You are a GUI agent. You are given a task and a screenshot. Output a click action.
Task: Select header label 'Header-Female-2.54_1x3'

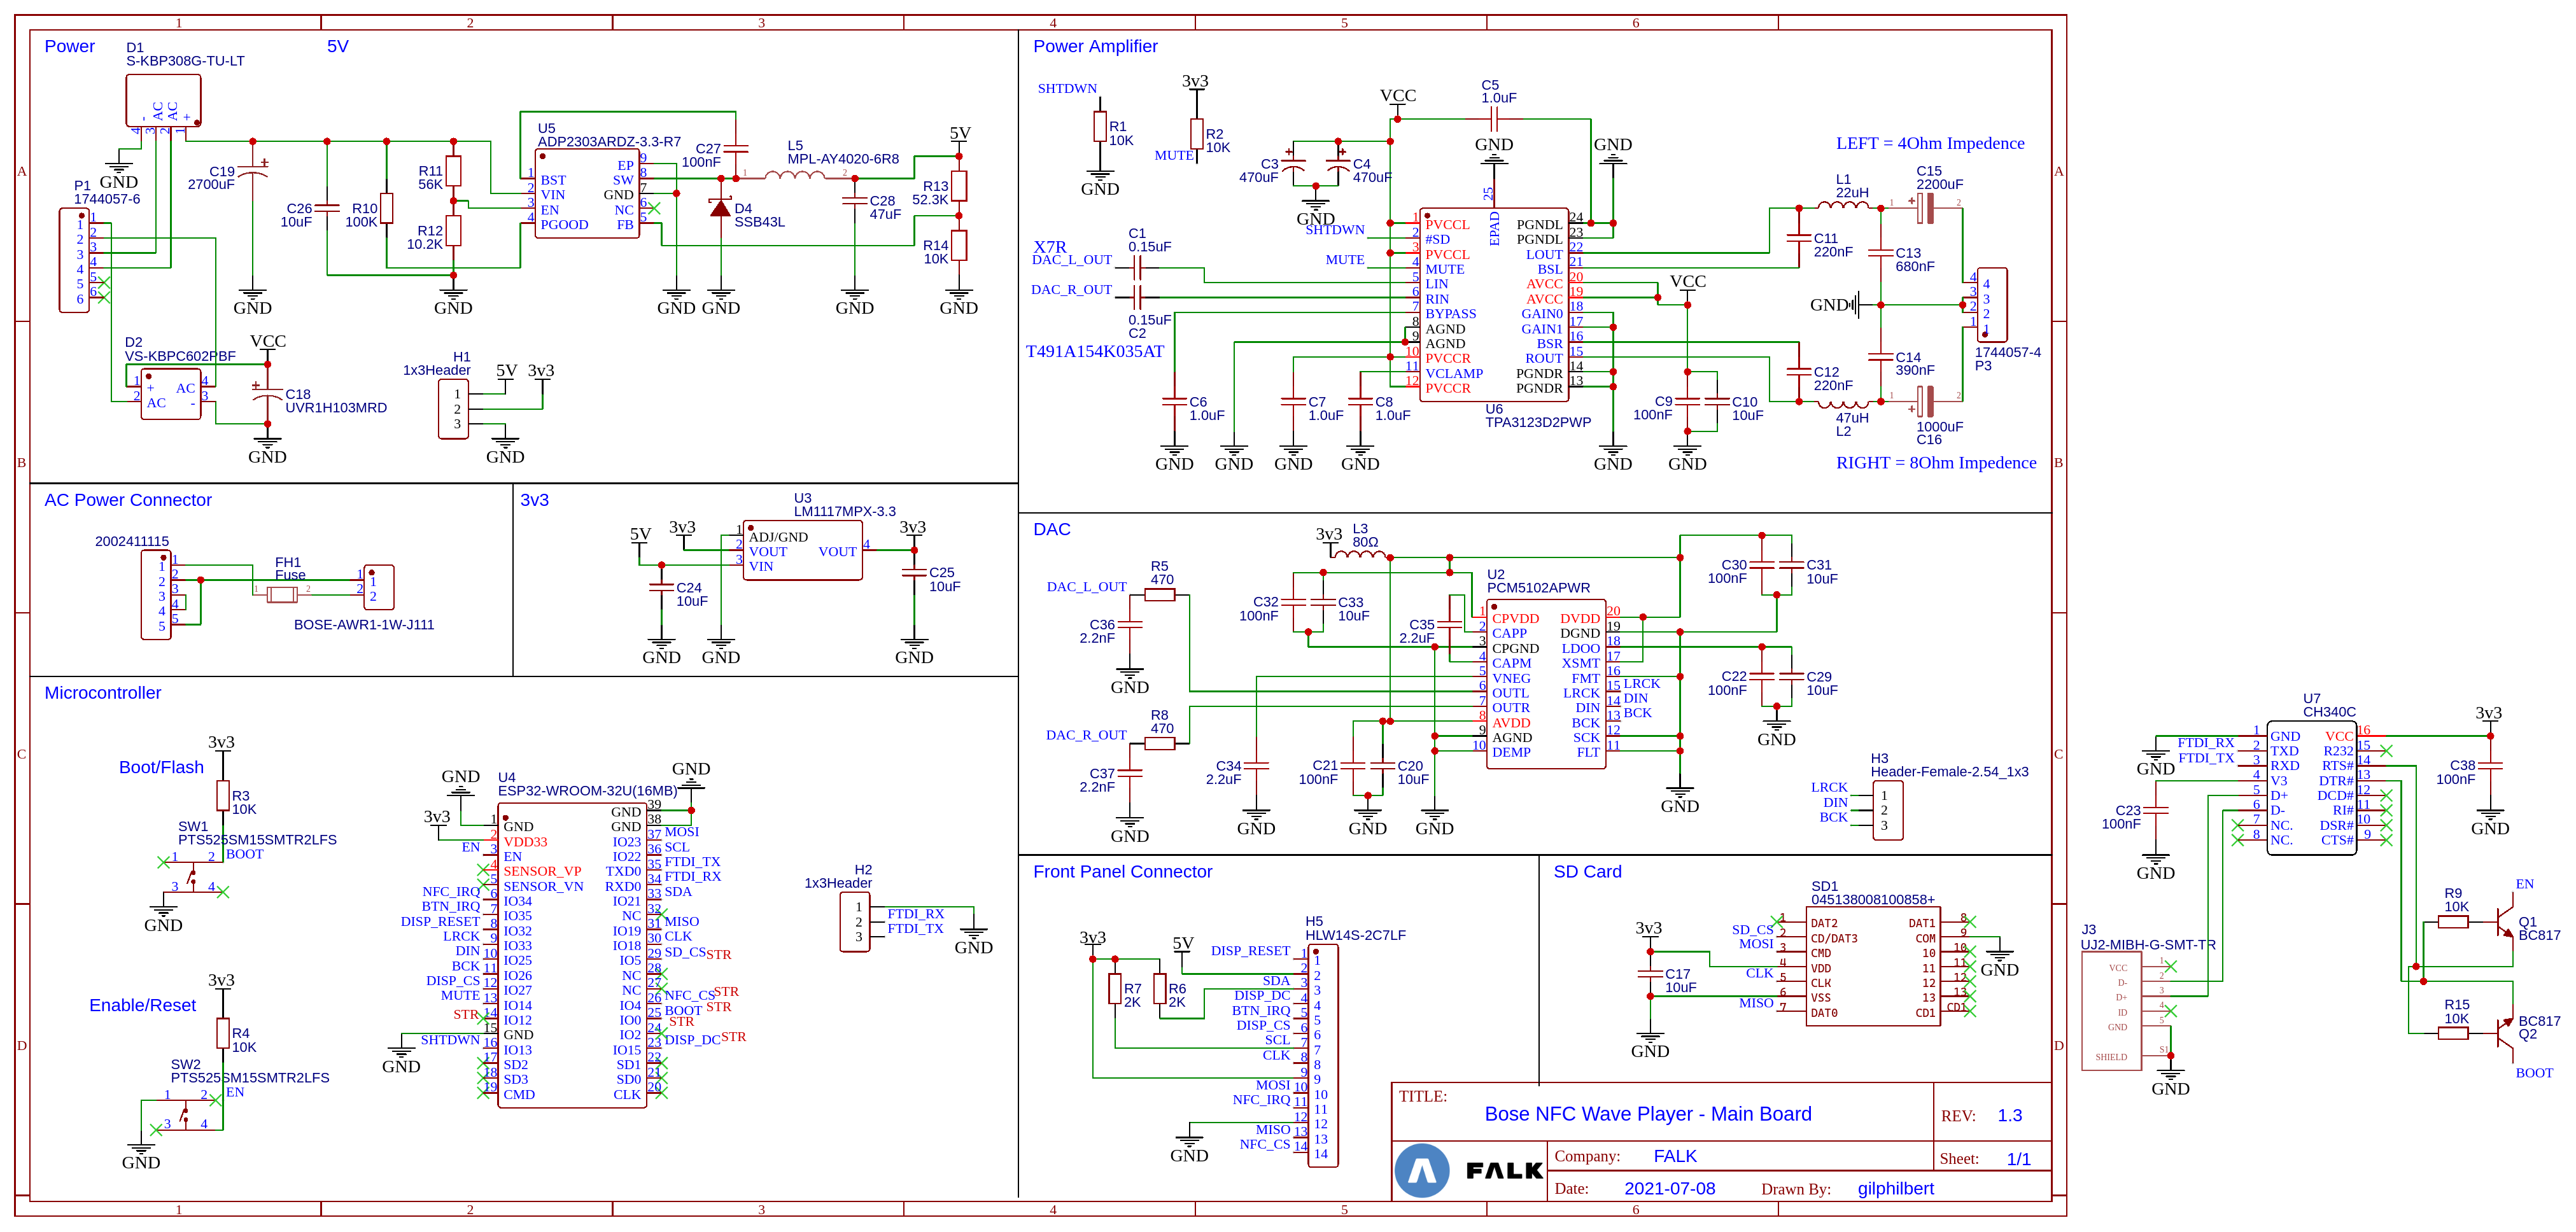[1949, 772]
